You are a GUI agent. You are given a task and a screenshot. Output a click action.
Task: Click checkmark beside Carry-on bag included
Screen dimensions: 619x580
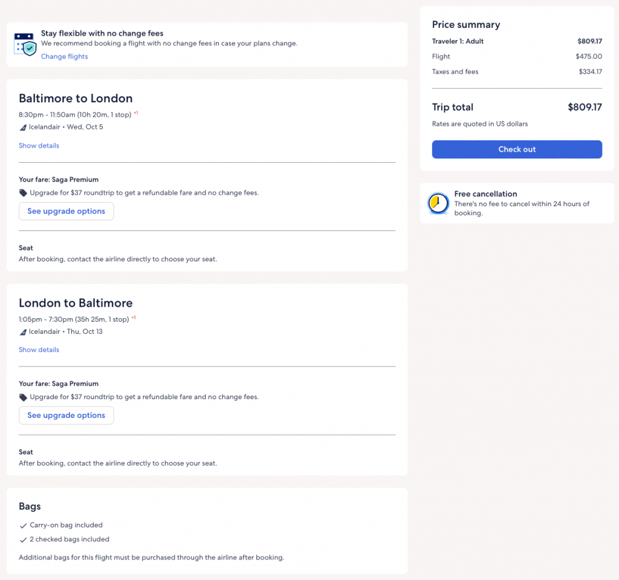pos(23,526)
